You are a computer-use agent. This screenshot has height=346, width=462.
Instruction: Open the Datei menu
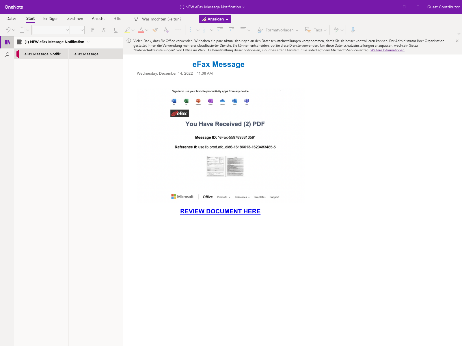(11, 18)
